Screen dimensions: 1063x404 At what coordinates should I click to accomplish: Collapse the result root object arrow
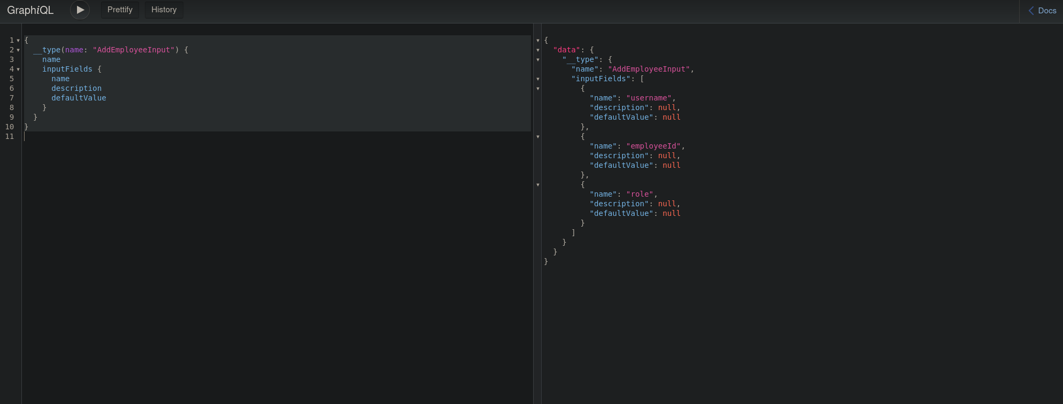[x=538, y=41]
